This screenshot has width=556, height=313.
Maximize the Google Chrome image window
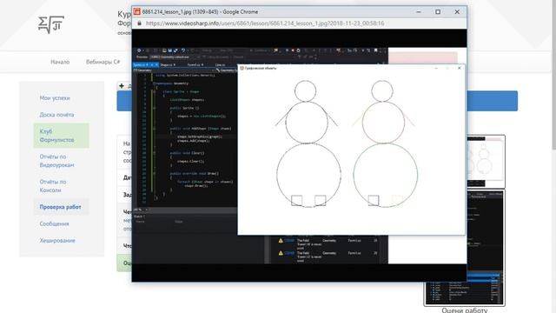pos(438,11)
